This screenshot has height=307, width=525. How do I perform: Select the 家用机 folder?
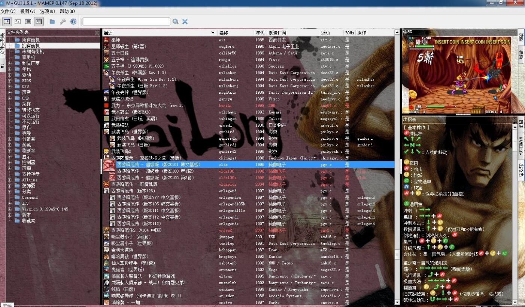click(x=28, y=58)
